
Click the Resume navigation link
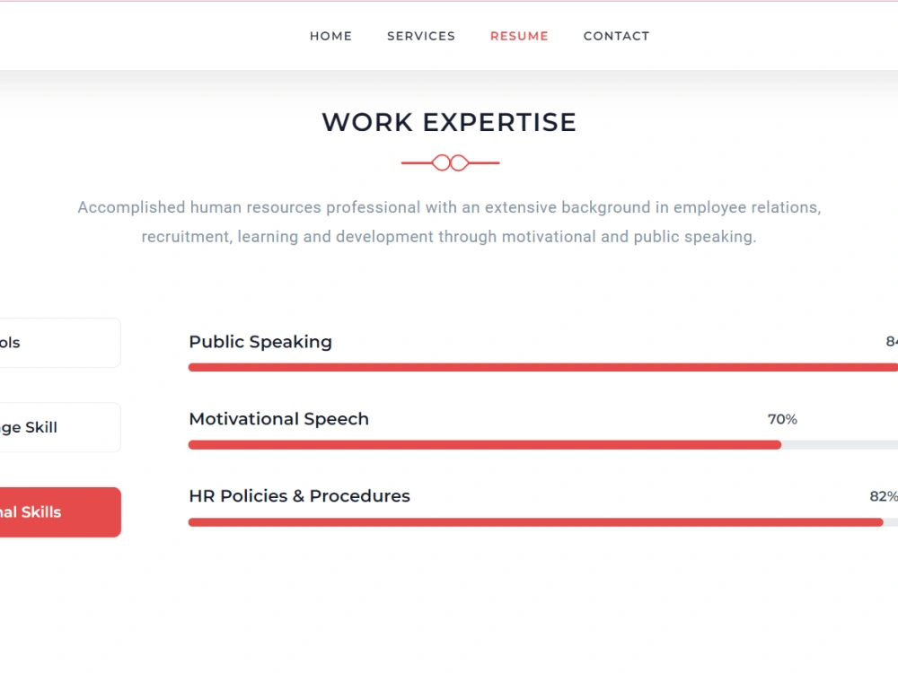pos(519,36)
